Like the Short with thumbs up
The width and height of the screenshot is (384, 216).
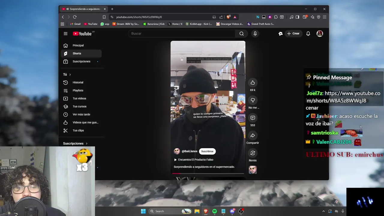point(253,82)
